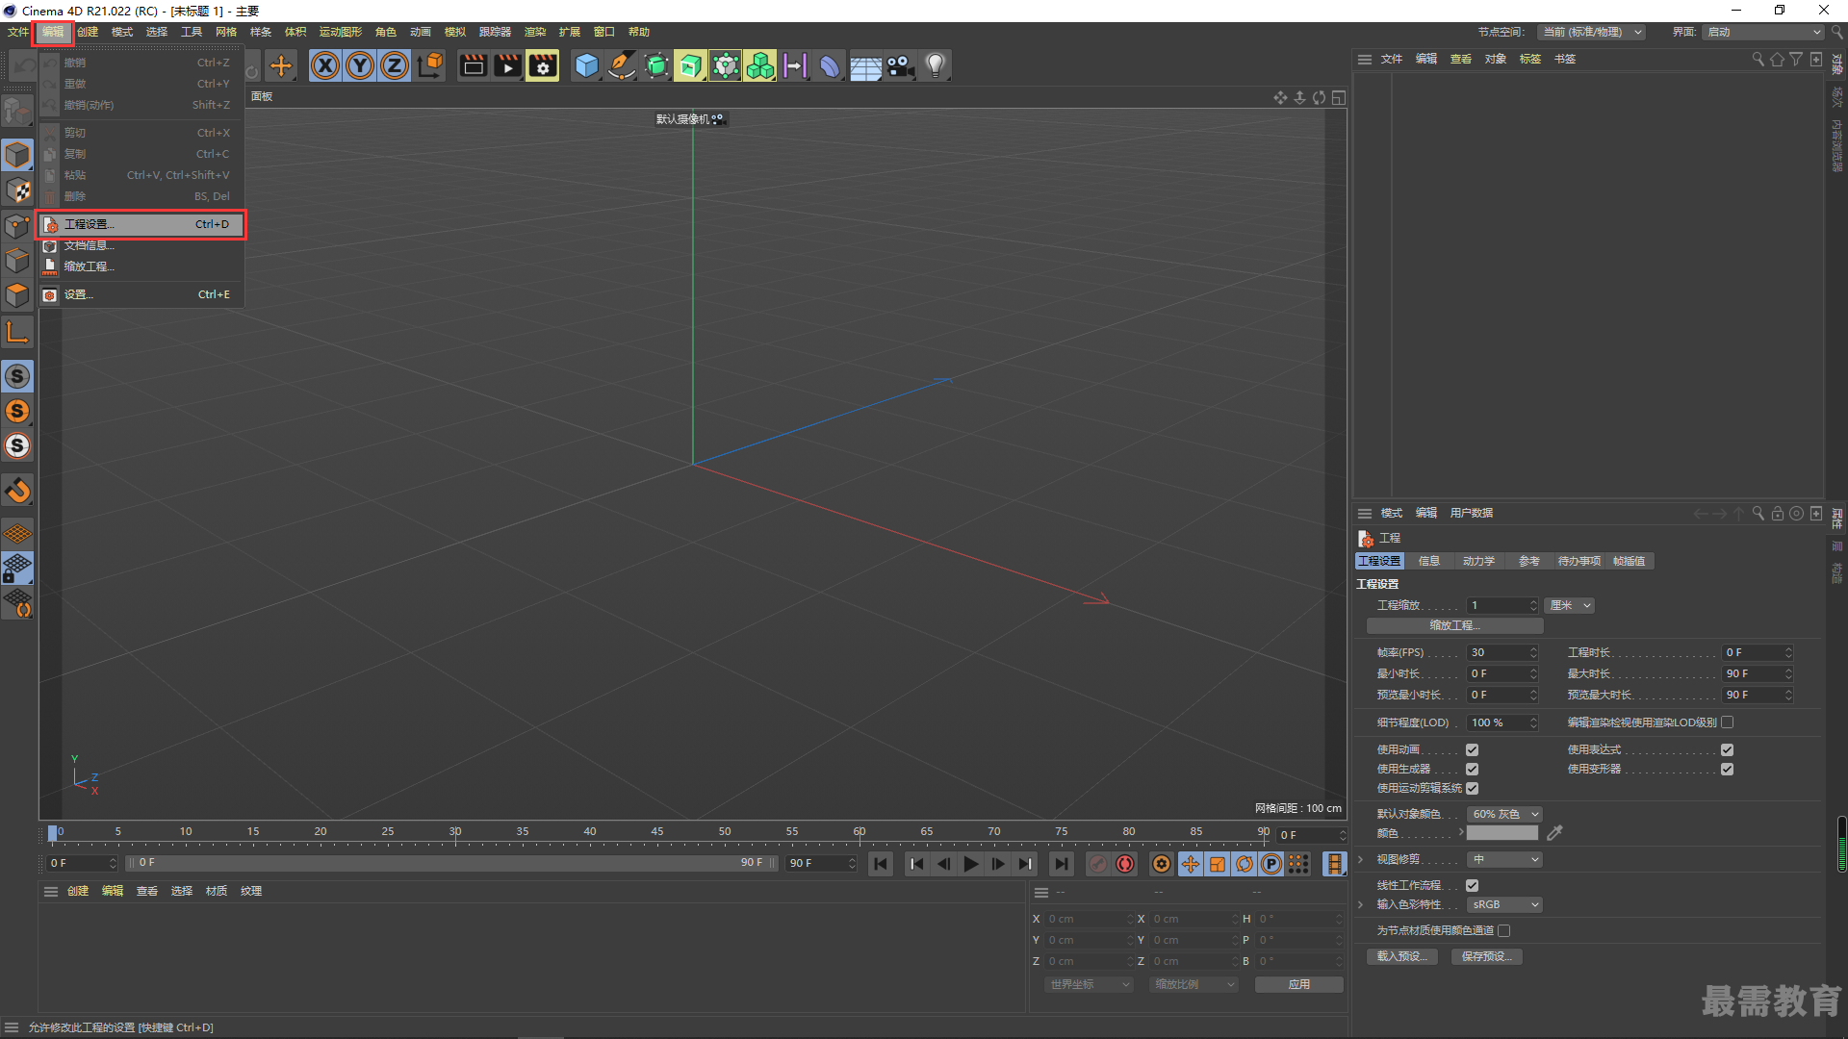Click the 缩放工程... button in attributes
This screenshot has width=1848, height=1039.
pyautogui.click(x=1454, y=626)
